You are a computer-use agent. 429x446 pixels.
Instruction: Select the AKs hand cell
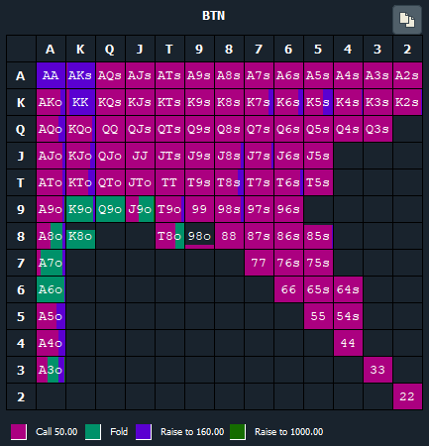pyautogui.click(x=80, y=75)
